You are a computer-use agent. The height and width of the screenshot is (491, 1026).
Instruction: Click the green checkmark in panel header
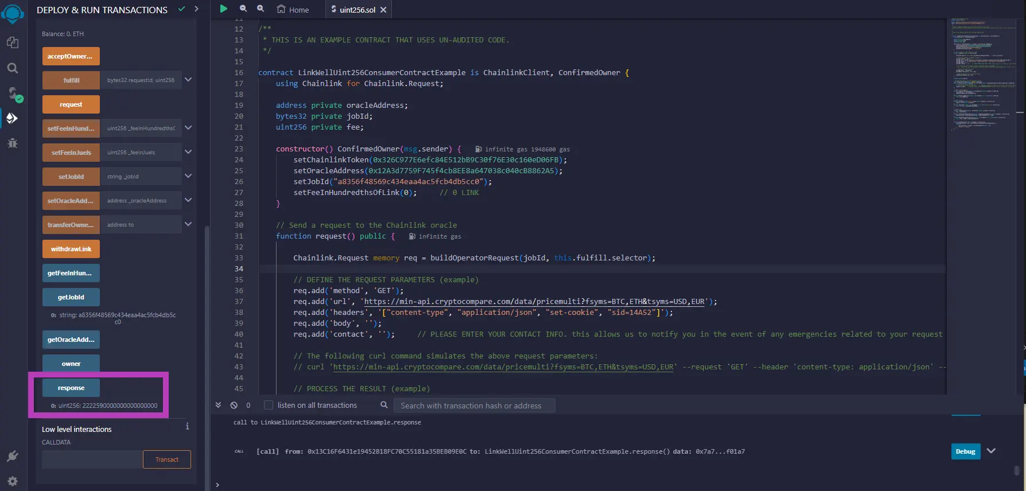pos(182,9)
